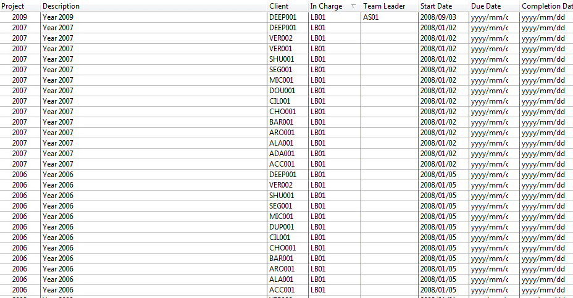
Task: Sort the grid by Start Date header
Action: point(436,6)
